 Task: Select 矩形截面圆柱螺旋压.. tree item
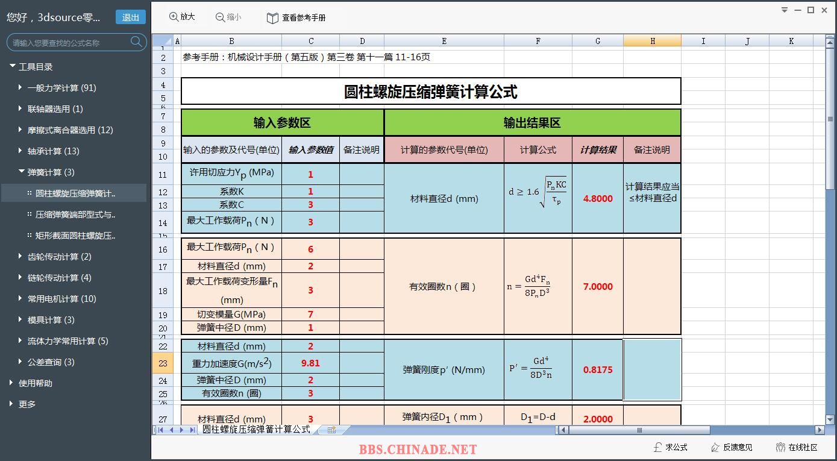click(x=74, y=235)
